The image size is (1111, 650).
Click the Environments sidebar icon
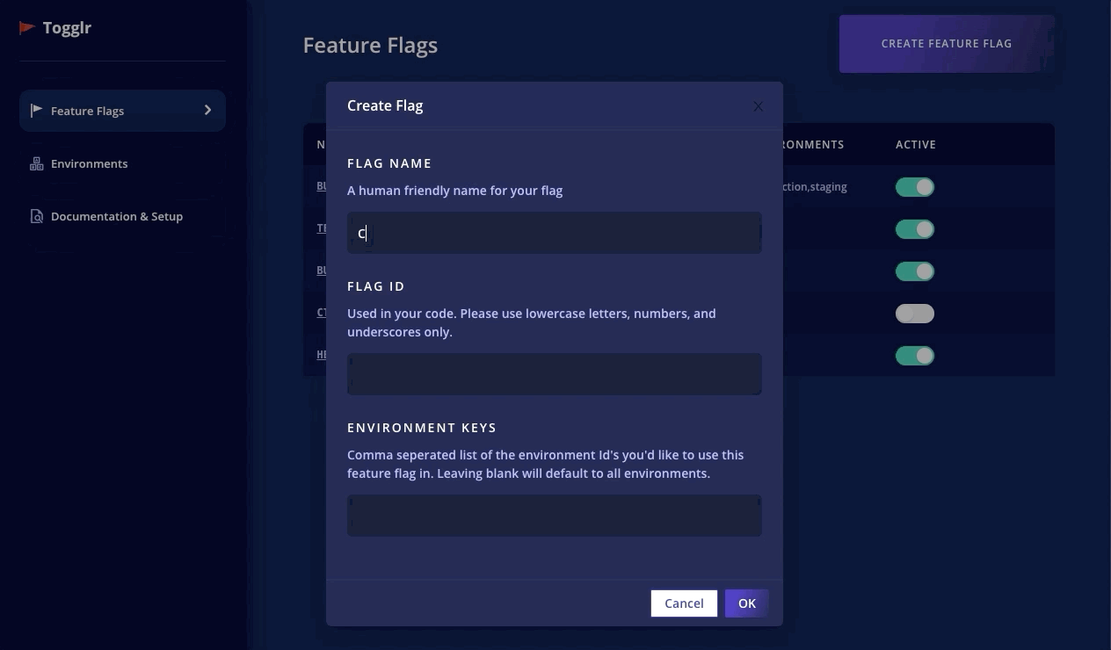click(x=36, y=164)
